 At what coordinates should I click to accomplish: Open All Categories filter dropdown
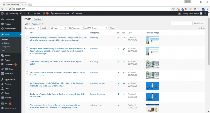tap(76, 28)
